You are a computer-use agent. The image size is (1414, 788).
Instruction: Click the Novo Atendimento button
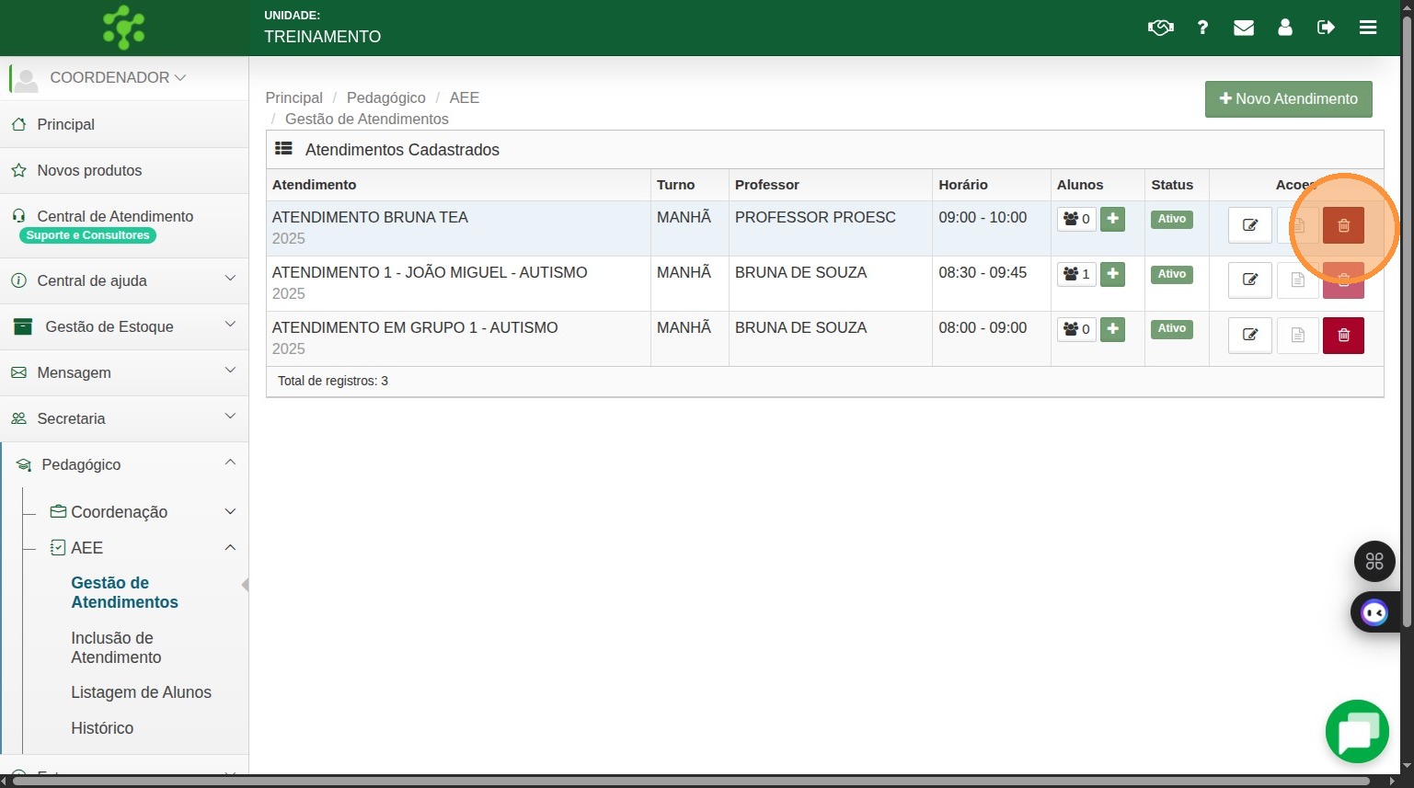point(1288,99)
